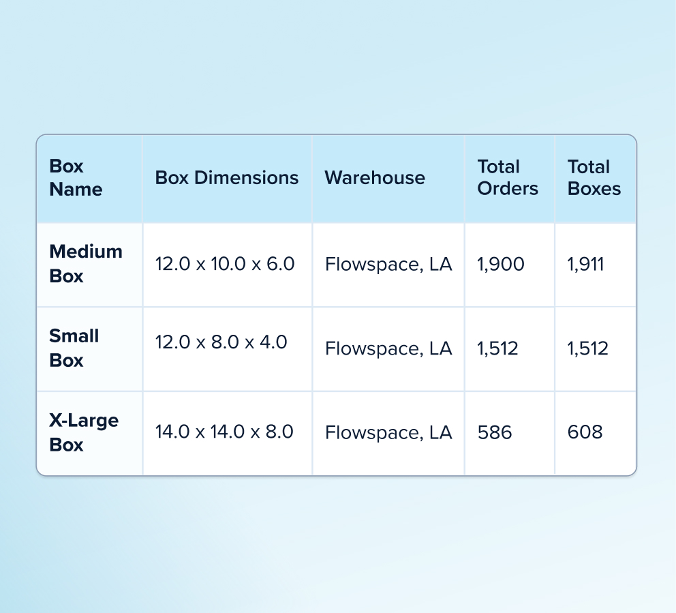Select the X-Large Box row name
This screenshot has height=613, width=676.
(84, 432)
